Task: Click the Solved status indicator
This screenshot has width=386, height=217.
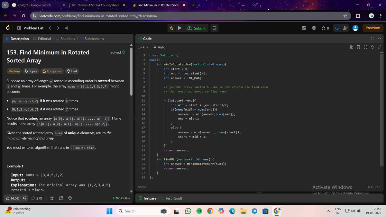Action: pyautogui.click(x=118, y=52)
